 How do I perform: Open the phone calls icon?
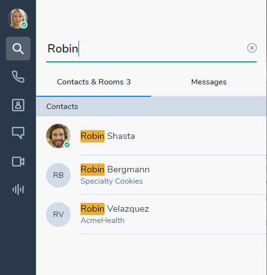click(18, 77)
